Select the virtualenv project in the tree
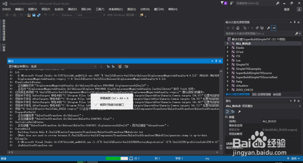This screenshot has height=163, width=303. [x=242, y=86]
